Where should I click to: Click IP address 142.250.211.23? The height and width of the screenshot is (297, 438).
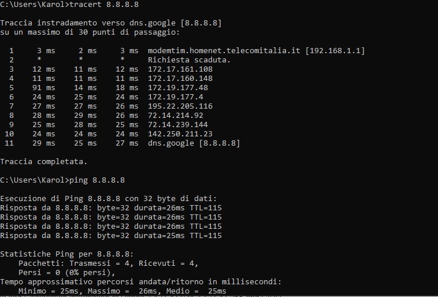[x=180, y=133]
